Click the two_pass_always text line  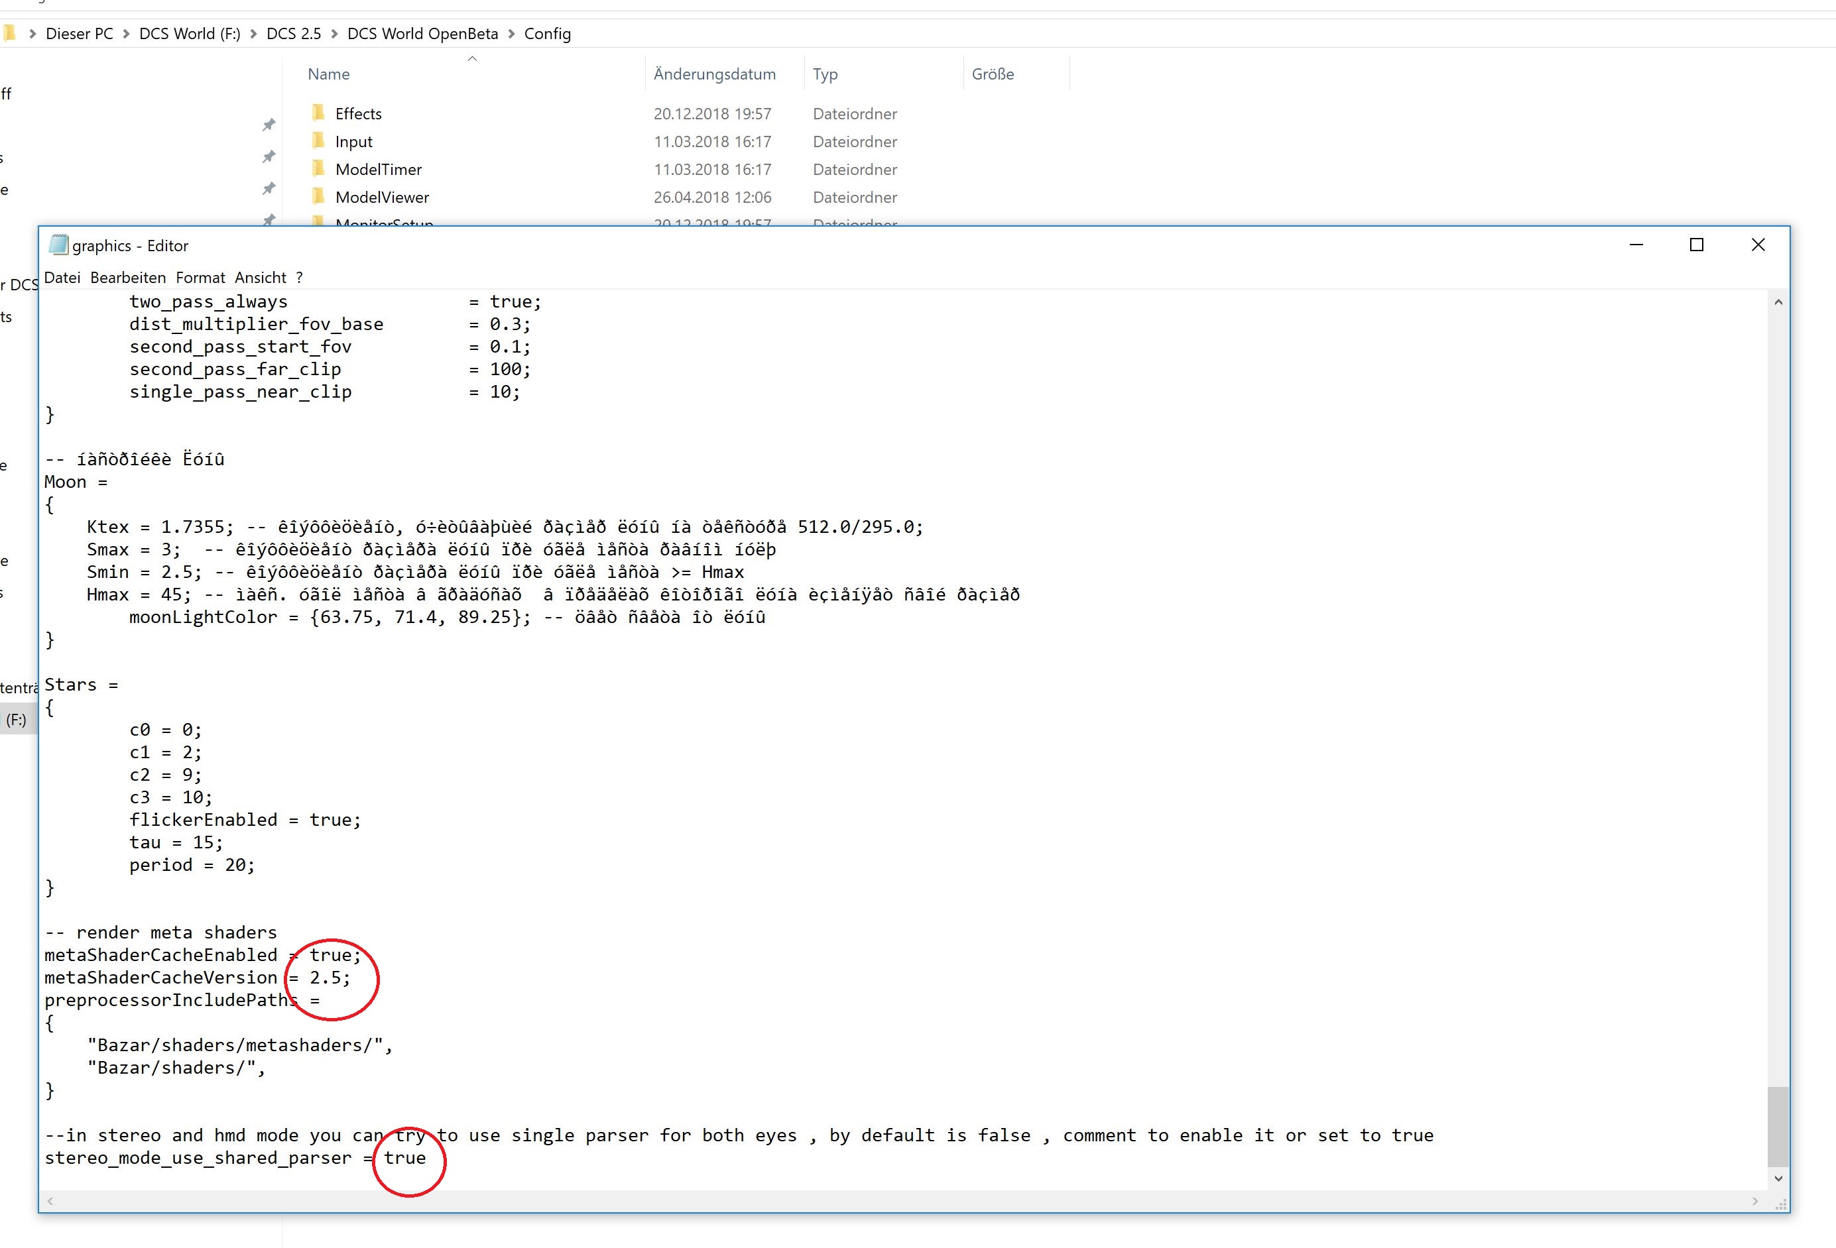(x=335, y=302)
